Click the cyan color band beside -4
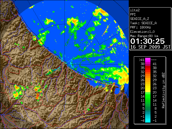 (x=148, y=121)
